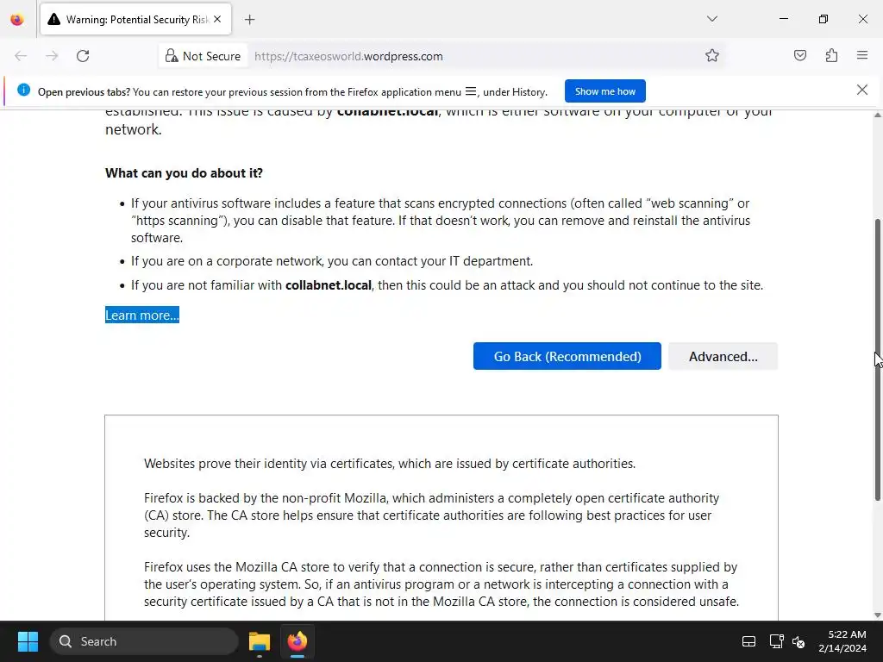Open the List all tabs dropdown arrow

pyautogui.click(x=711, y=19)
